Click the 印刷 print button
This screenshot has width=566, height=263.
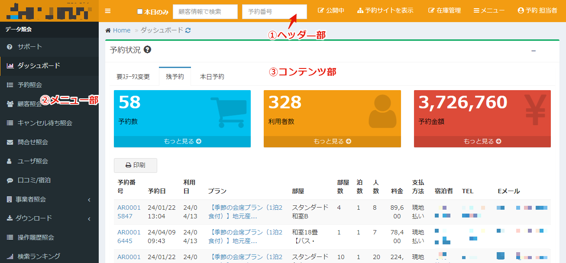pyautogui.click(x=136, y=166)
